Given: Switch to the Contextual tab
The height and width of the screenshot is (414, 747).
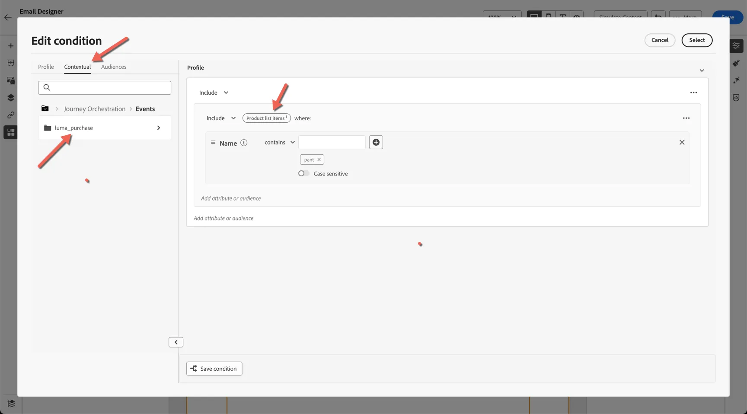Looking at the screenshot, I should click(x=77, y=67).
